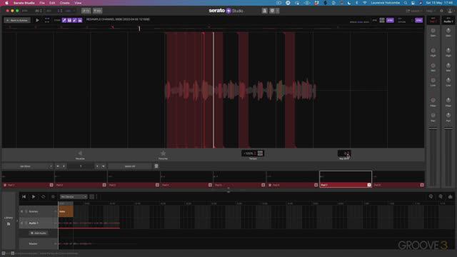Click the zoom out magnifier in song view
This screenshot has width=457, height=257.
[x=431, y=197]
